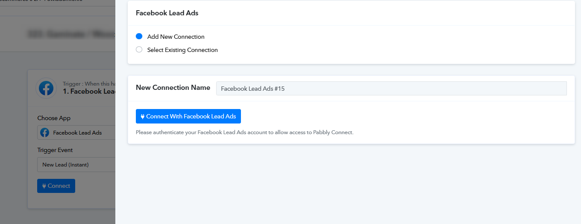This screenshot has width=581, height=224.
Task: Click the small Facebook icon in Choose App field
Action: (x=44, y=132)
